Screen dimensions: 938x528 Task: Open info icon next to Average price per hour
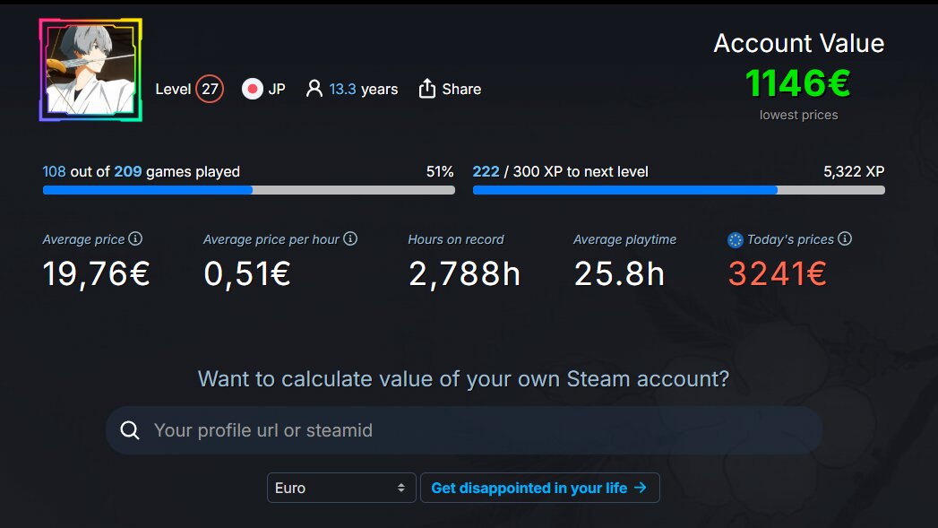[x=350, y=238]
